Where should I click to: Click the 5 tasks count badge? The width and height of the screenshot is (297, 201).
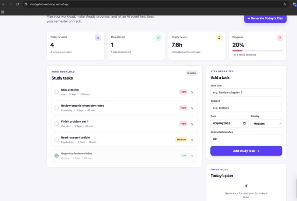[x=192, y=73]
